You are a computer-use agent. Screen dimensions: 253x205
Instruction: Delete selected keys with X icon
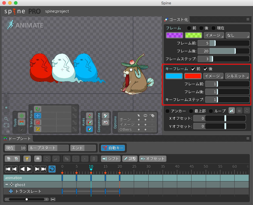(85, 159)
